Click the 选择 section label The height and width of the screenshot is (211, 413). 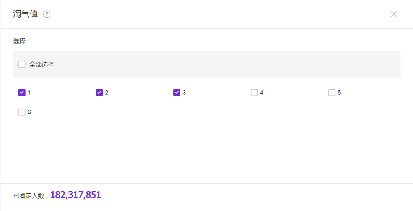click(19, 41)
